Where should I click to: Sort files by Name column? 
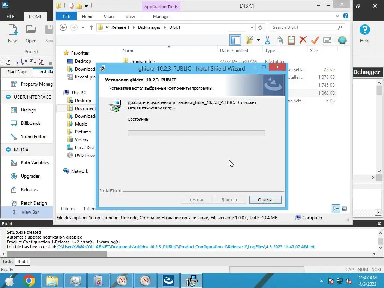(x=128, y=51)
